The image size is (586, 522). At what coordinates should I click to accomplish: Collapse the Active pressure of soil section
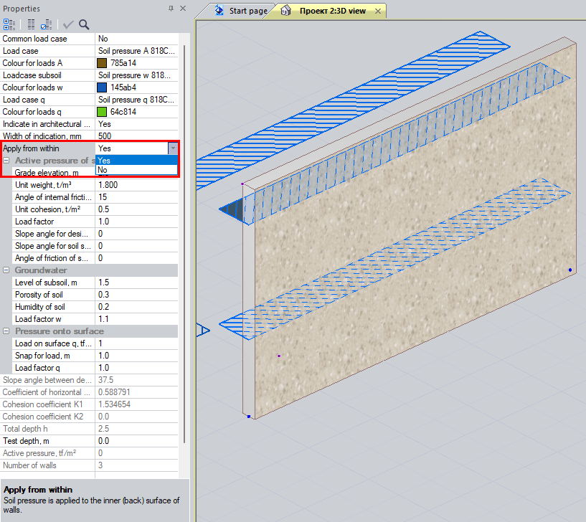[x=6, y=161]
